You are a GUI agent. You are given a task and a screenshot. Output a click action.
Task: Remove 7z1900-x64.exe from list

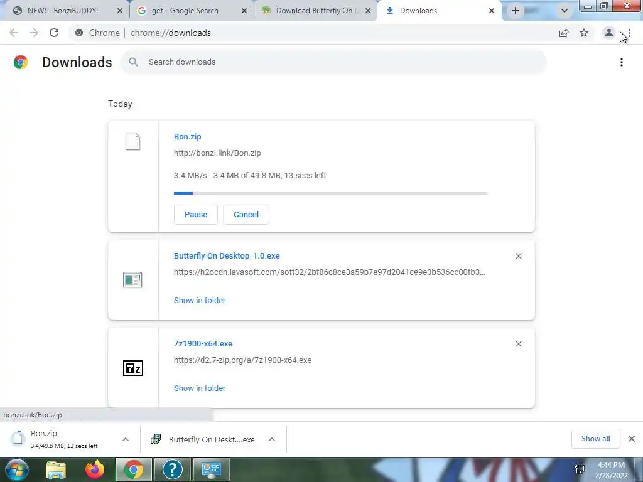[x=518, y=344]
